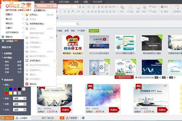Expand the All Templates (全部模板) tree item
182x121 pixels.
(2, 53)
